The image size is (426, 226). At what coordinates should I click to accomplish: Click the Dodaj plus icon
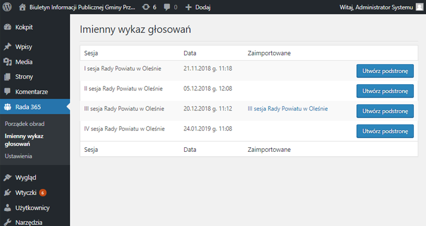coord(188,7)
